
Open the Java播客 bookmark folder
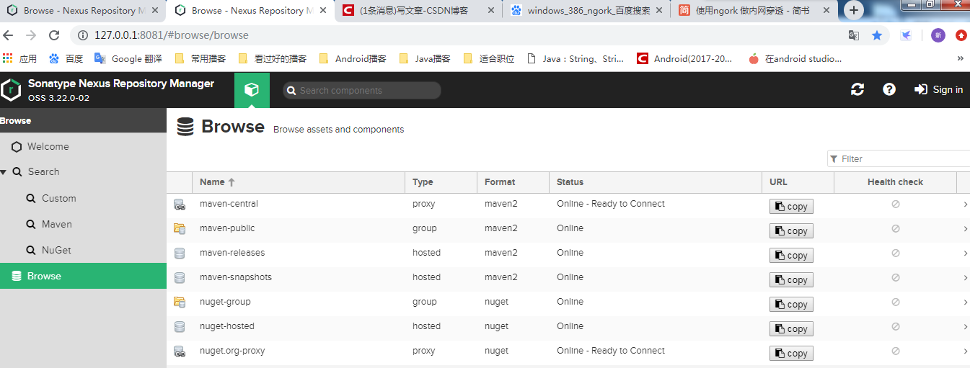424,58
